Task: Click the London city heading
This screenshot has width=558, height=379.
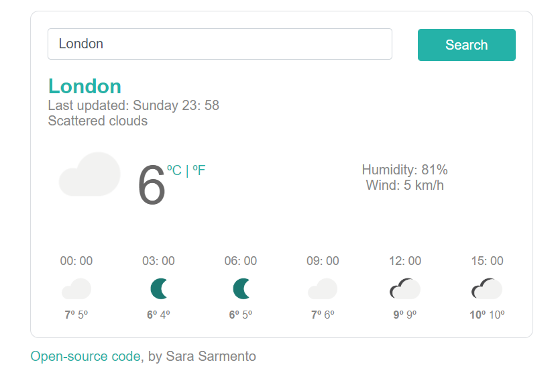Action: point(85,87)
